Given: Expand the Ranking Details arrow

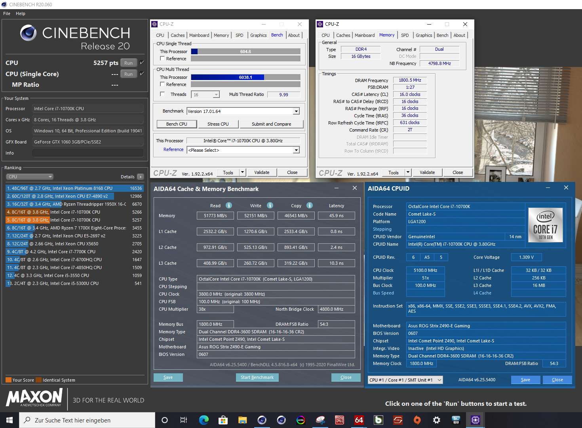Looking at the screenshot, I should [141, 177].
